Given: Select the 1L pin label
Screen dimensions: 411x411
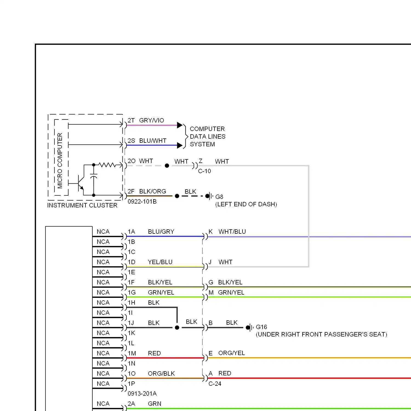Looking at the screenshot, I should pyautogui.click(x=131, y=343).
